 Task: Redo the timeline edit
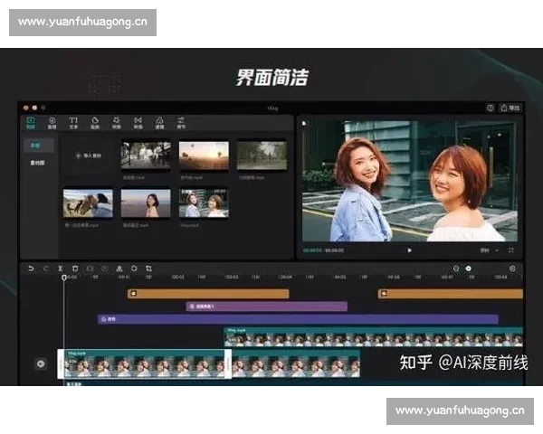click(x=45, y=269)
